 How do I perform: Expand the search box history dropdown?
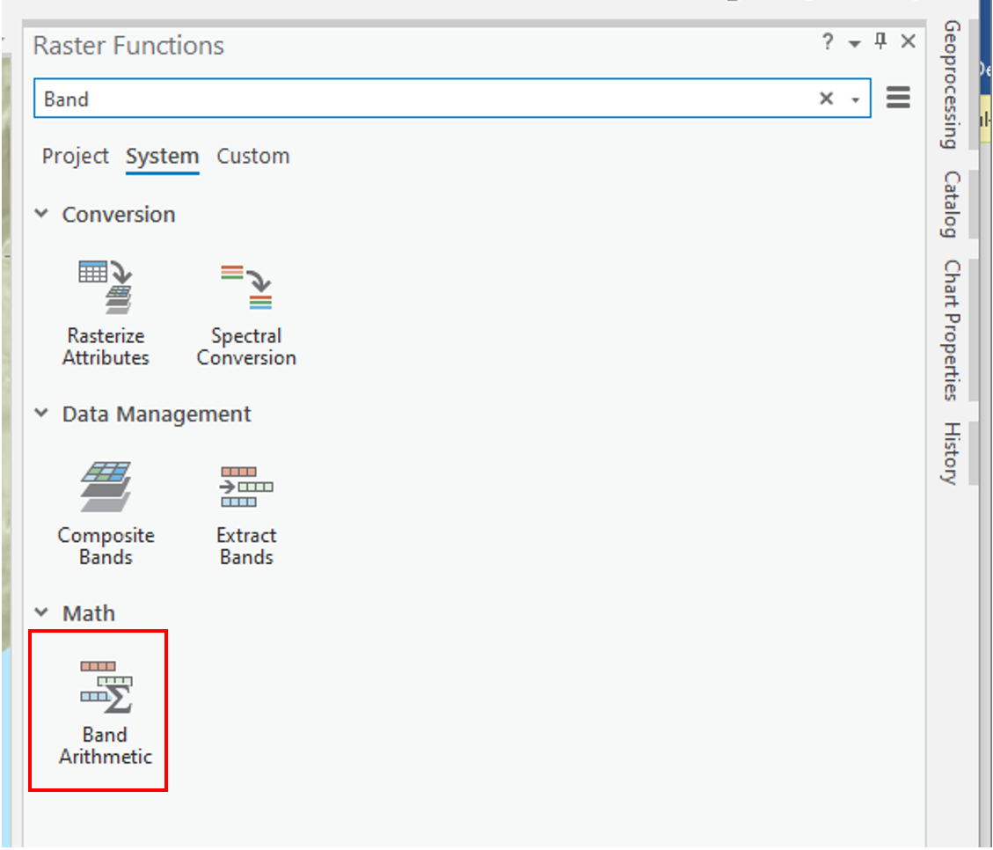tap(855, 100)
